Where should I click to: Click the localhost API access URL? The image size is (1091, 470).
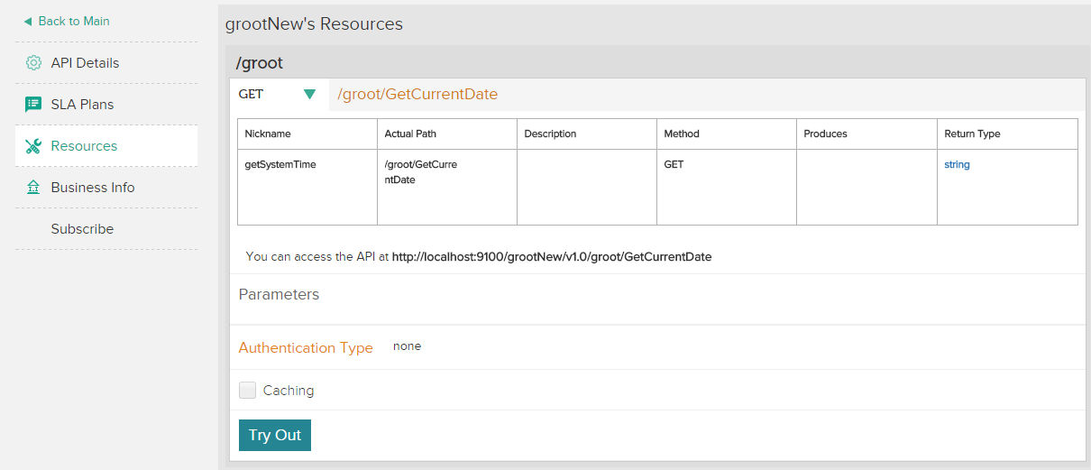(551, 256)
